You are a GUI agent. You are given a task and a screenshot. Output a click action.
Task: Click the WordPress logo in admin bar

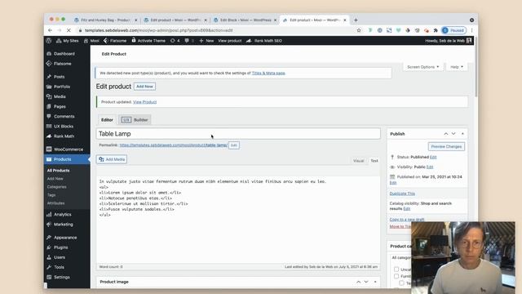49,41
